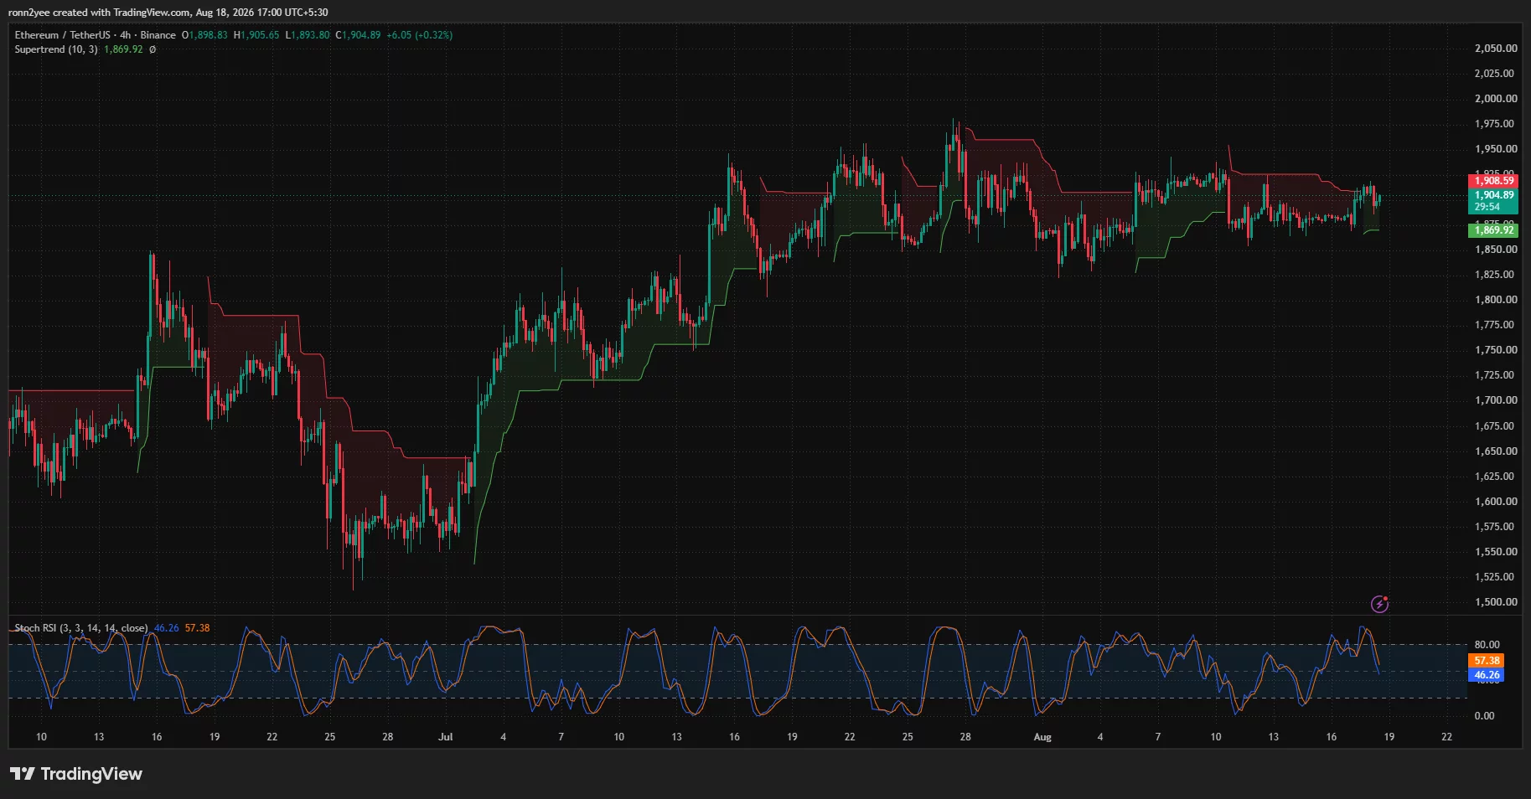Select the Ethereum / TetherUS symbol title
The height and width of the screenshot is (799, 1531).
62,35
